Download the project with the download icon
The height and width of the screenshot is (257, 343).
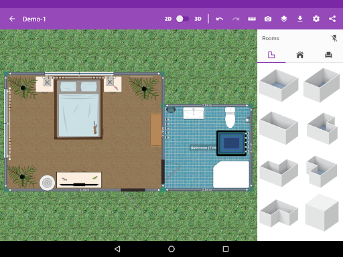[300, 19]
